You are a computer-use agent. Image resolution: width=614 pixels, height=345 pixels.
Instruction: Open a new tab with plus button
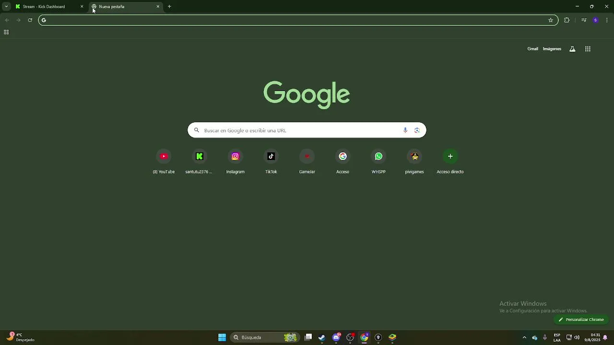(169, 7)
